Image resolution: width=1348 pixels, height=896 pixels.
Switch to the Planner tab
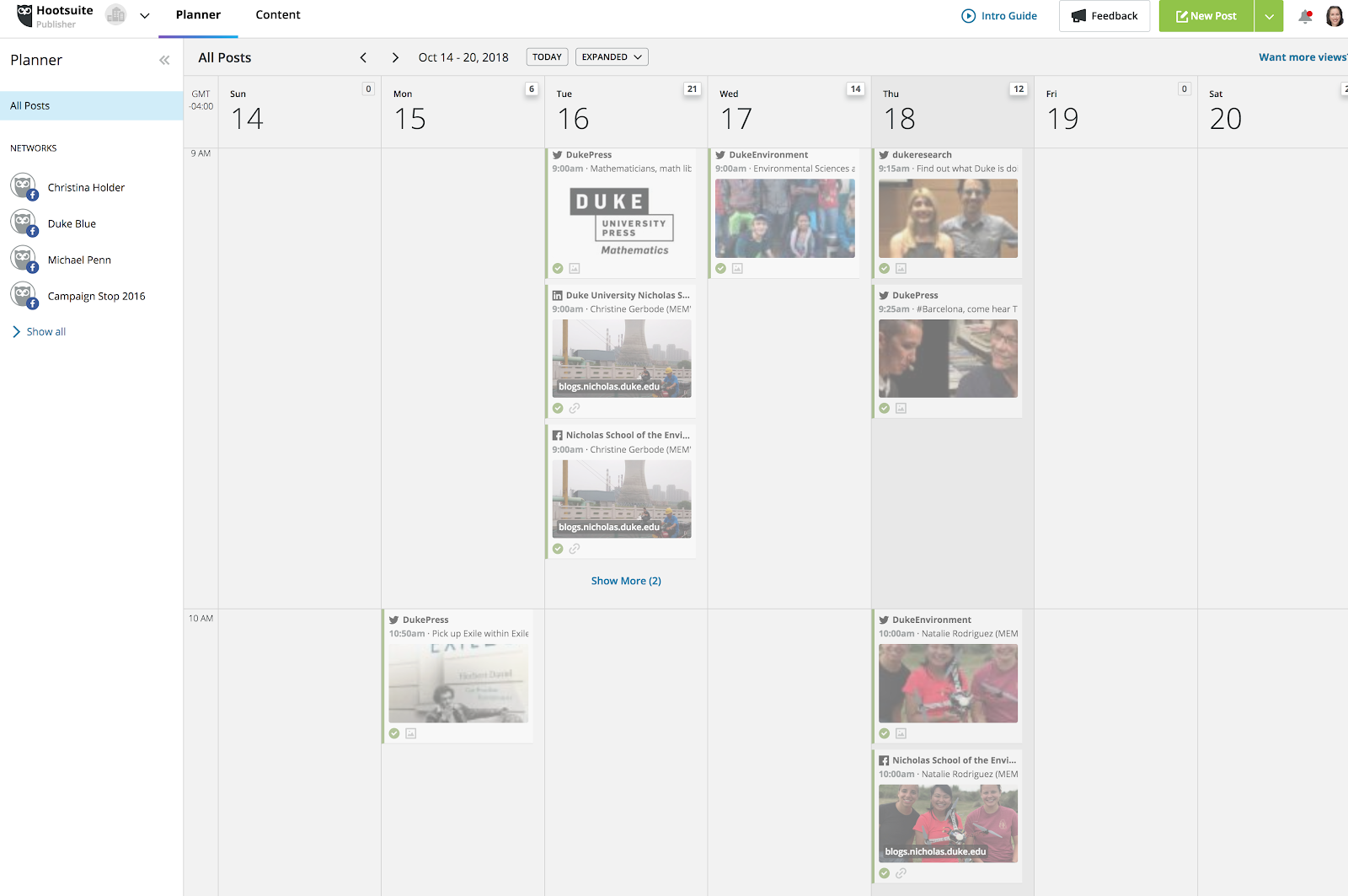pyautogui.click(x=198, y=15)
